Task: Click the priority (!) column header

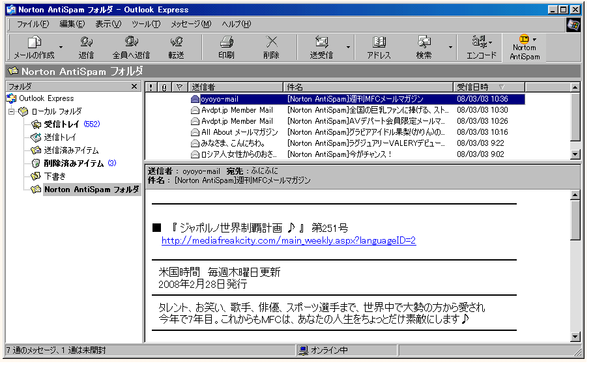Action: (x=151, y=87)
